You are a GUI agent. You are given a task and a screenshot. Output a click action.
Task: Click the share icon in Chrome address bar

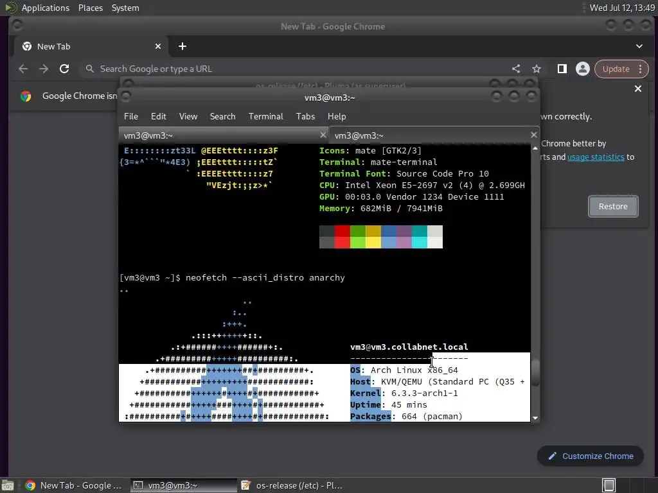[x=516, y=69]
